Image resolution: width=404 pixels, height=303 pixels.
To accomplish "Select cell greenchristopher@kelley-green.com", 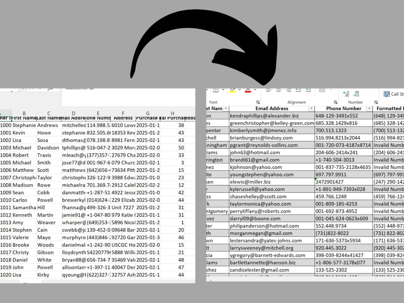I will point(271,123).
